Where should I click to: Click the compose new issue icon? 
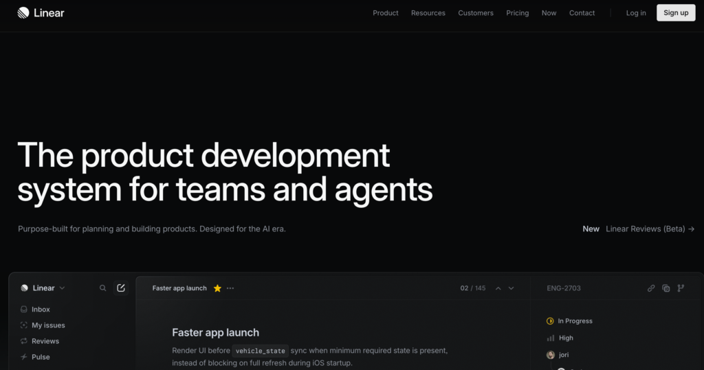pyautogui.click(x=121, y=288)
